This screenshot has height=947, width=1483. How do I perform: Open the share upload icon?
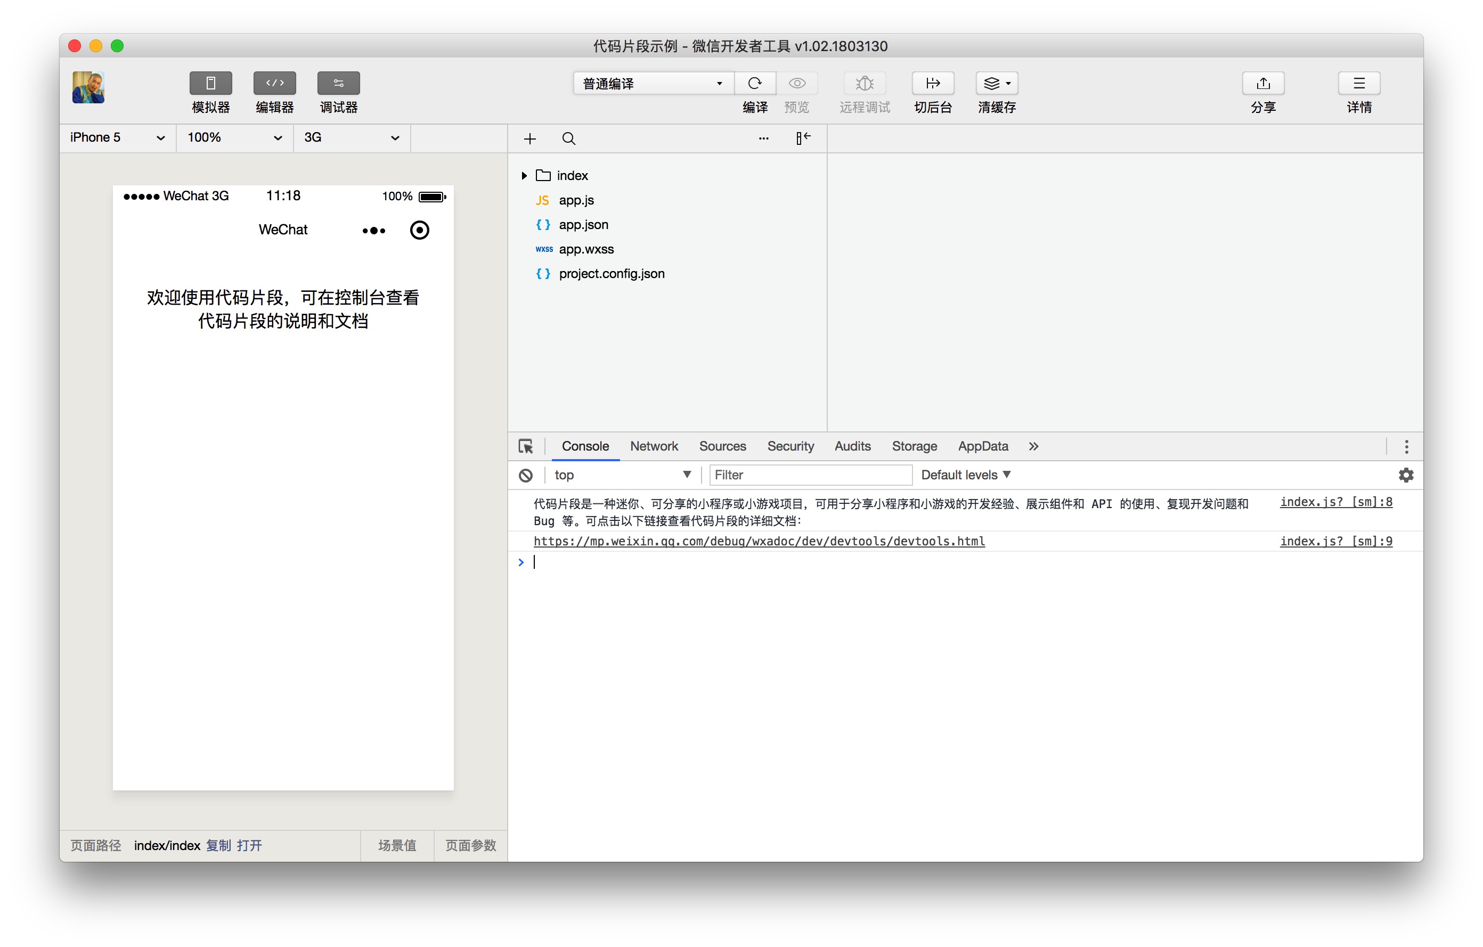[x=1262, y=83]
